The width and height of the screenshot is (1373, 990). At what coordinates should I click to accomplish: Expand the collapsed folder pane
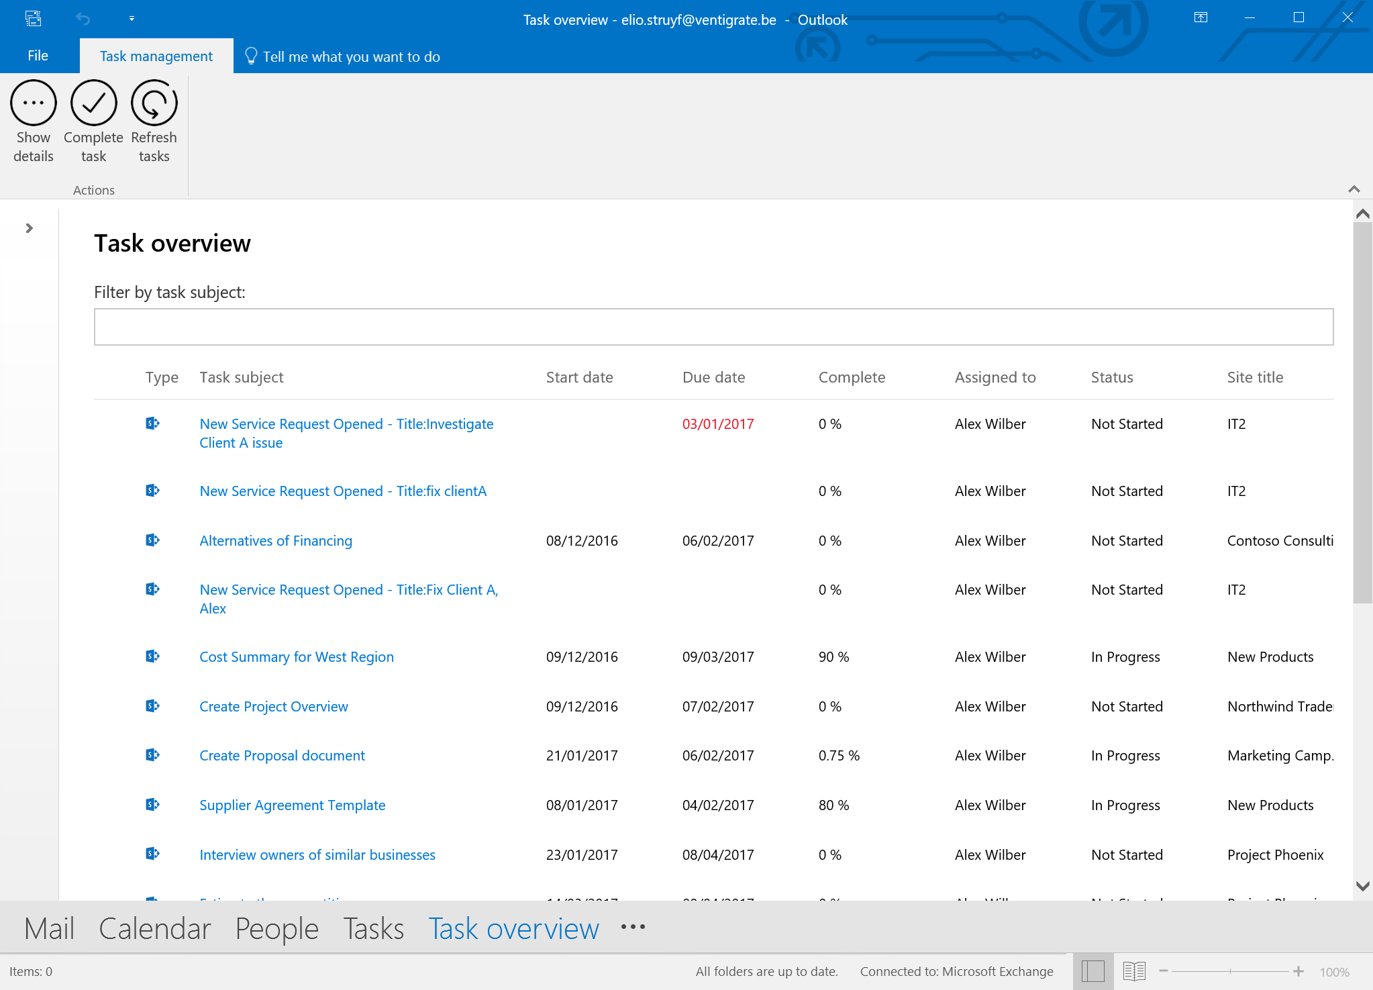click(x=29, y=228)
